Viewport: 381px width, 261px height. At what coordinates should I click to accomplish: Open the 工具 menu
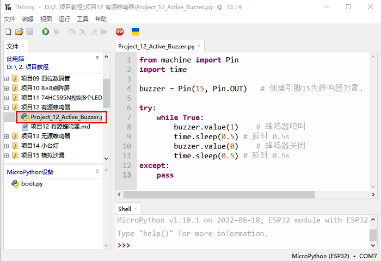(x=83, y=18)
